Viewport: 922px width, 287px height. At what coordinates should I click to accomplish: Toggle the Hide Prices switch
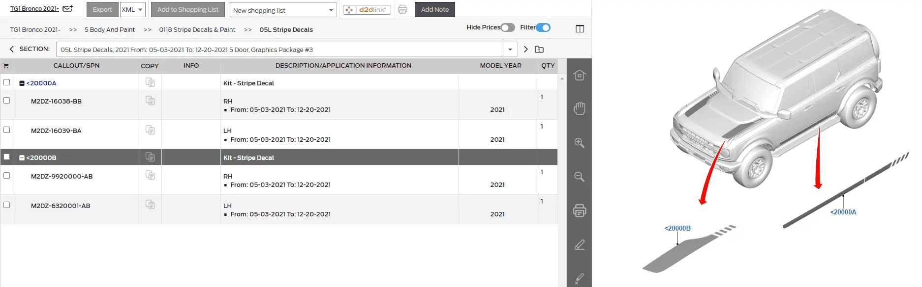508,27
